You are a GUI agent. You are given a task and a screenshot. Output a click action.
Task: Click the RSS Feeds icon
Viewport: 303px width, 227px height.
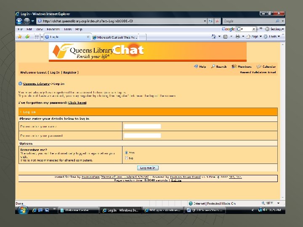click(x=225, y=37)
